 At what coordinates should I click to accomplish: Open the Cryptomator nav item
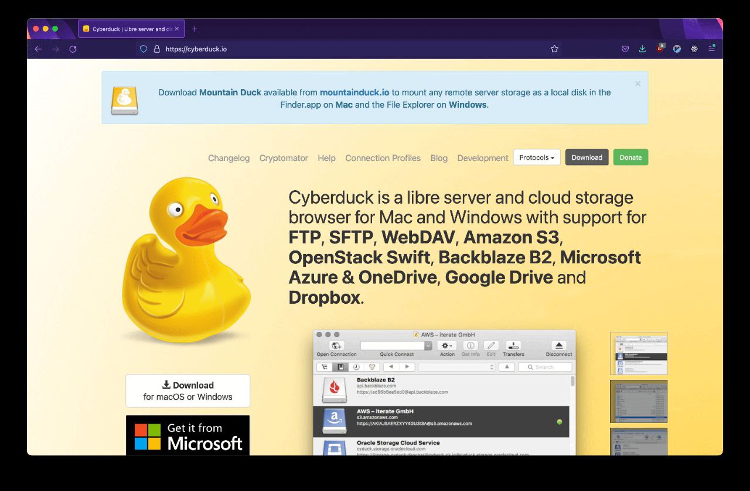coord(284,158)
